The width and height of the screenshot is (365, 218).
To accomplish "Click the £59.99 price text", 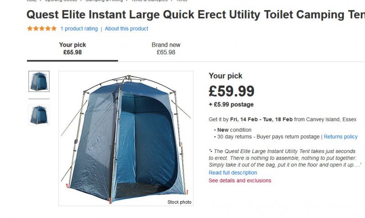I will 231,91.
